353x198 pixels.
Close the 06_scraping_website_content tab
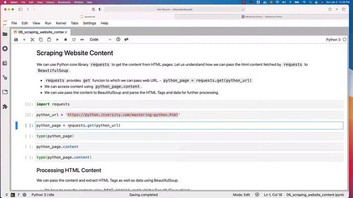(66, 32)
